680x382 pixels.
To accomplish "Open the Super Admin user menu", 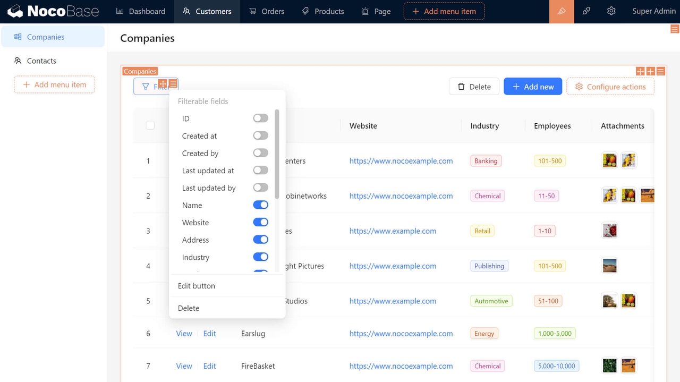I will click(653, 11).
